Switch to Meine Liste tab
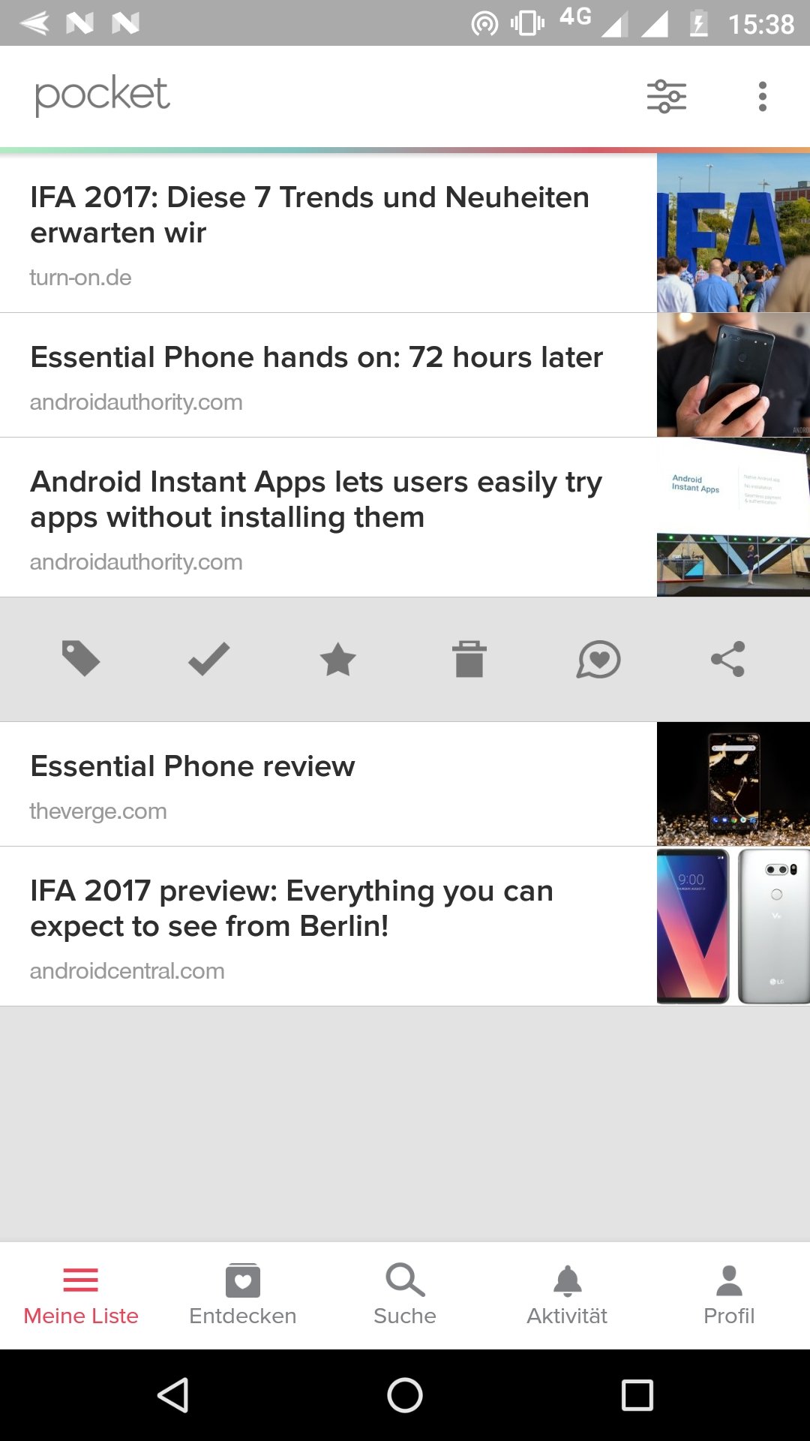 (81, 1295)
